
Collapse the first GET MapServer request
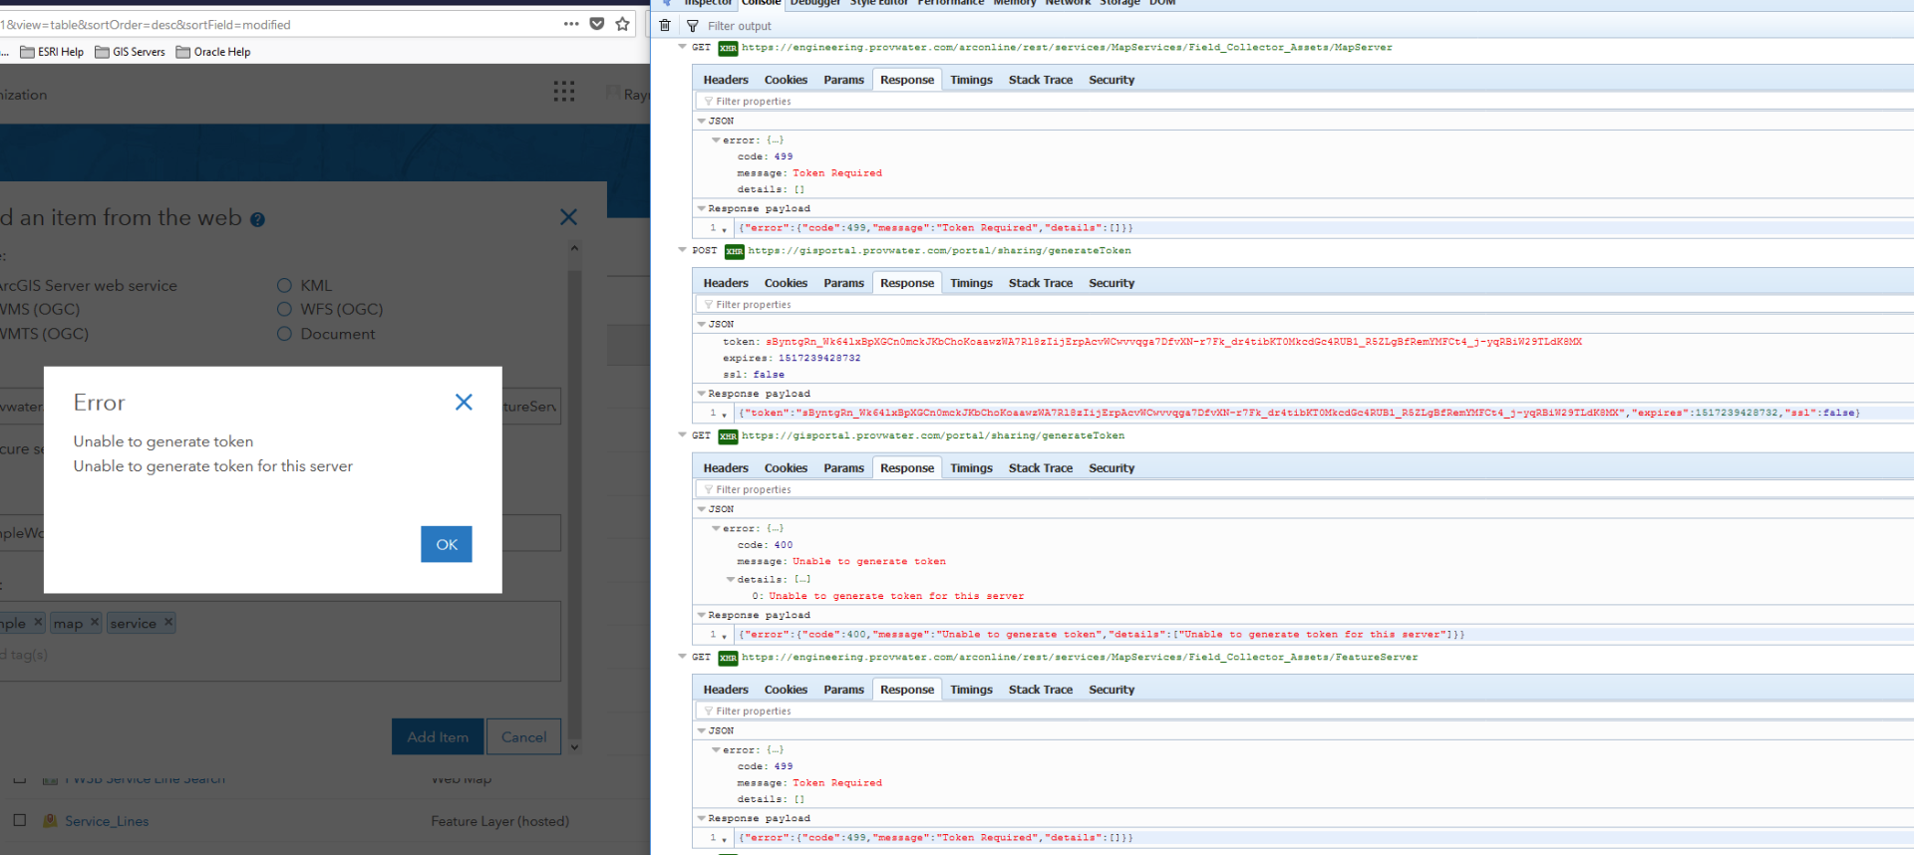coord(682,47)
